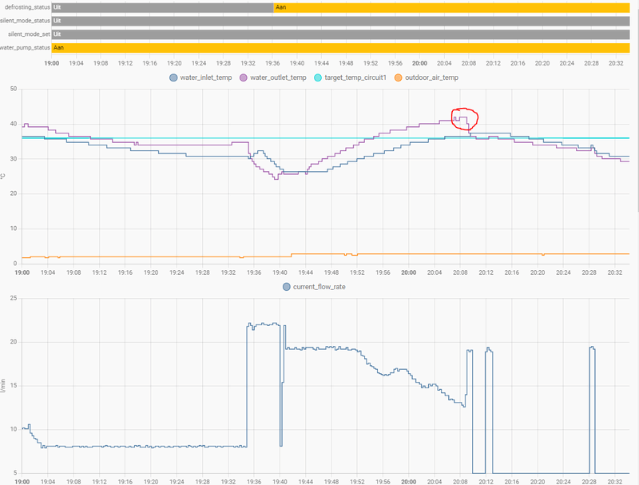Click the purple water_outlet_temp legend circle
Viewport: 639px width, 485px height.
[x=244, y=78]
